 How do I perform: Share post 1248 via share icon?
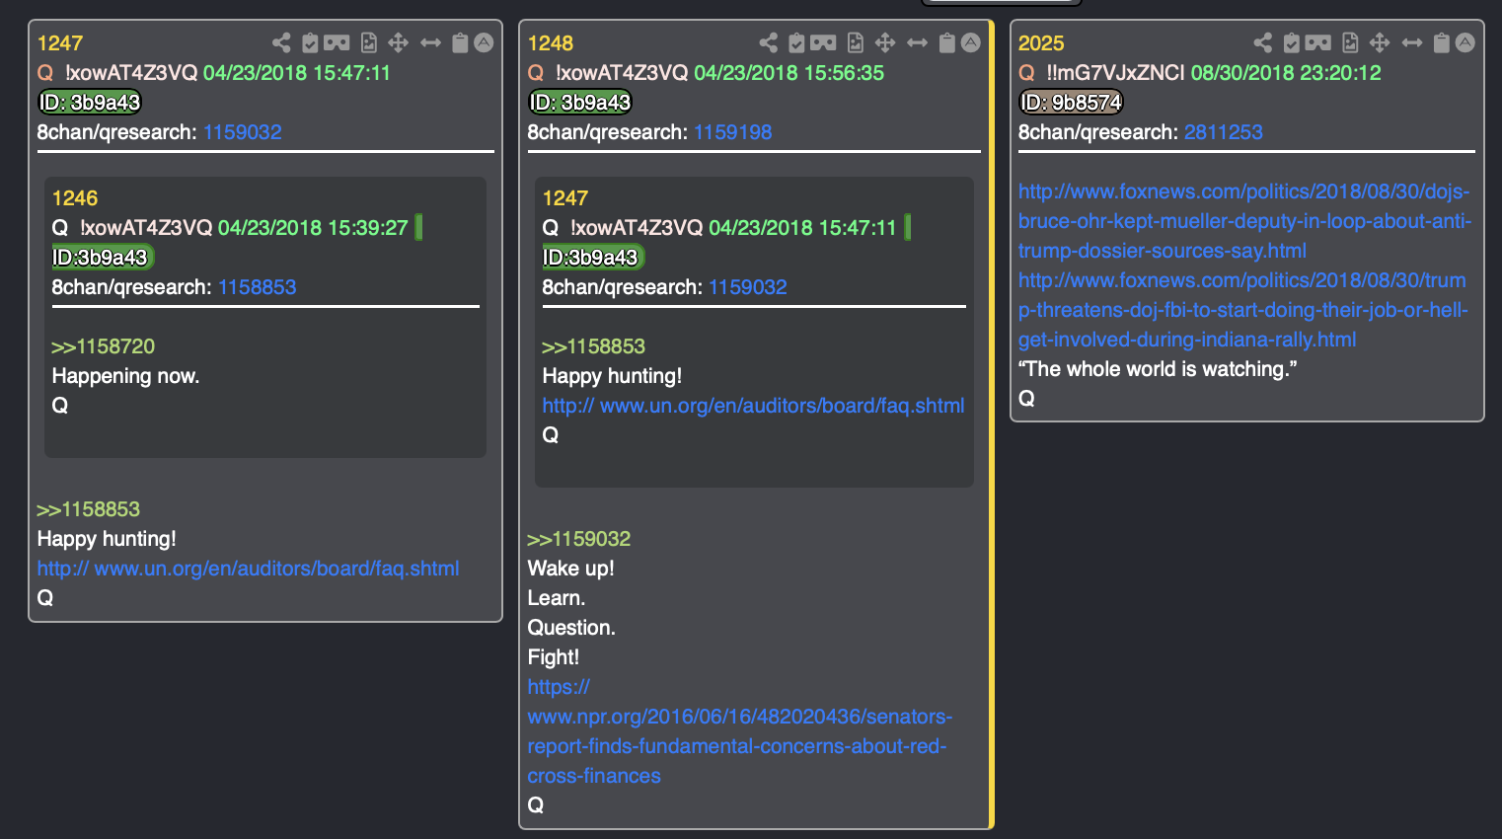click(769, 42)
